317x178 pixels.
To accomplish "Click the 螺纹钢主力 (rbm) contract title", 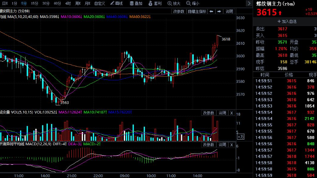I will (x=275, y=4).
